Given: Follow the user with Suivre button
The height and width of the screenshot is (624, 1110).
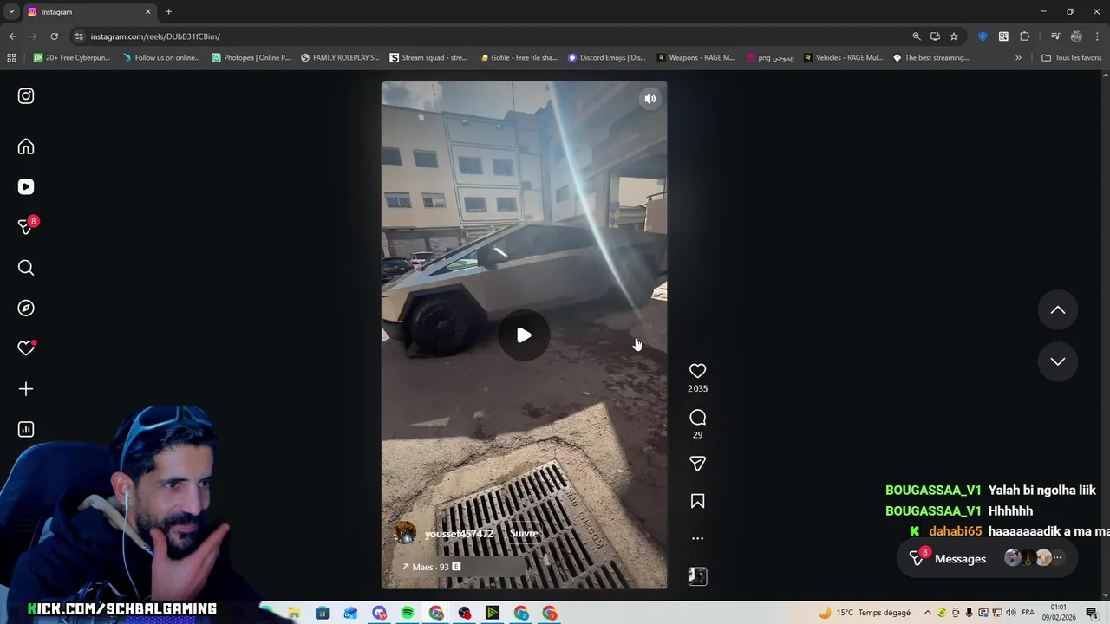Looking at the screenshot, I should (524, 534).
